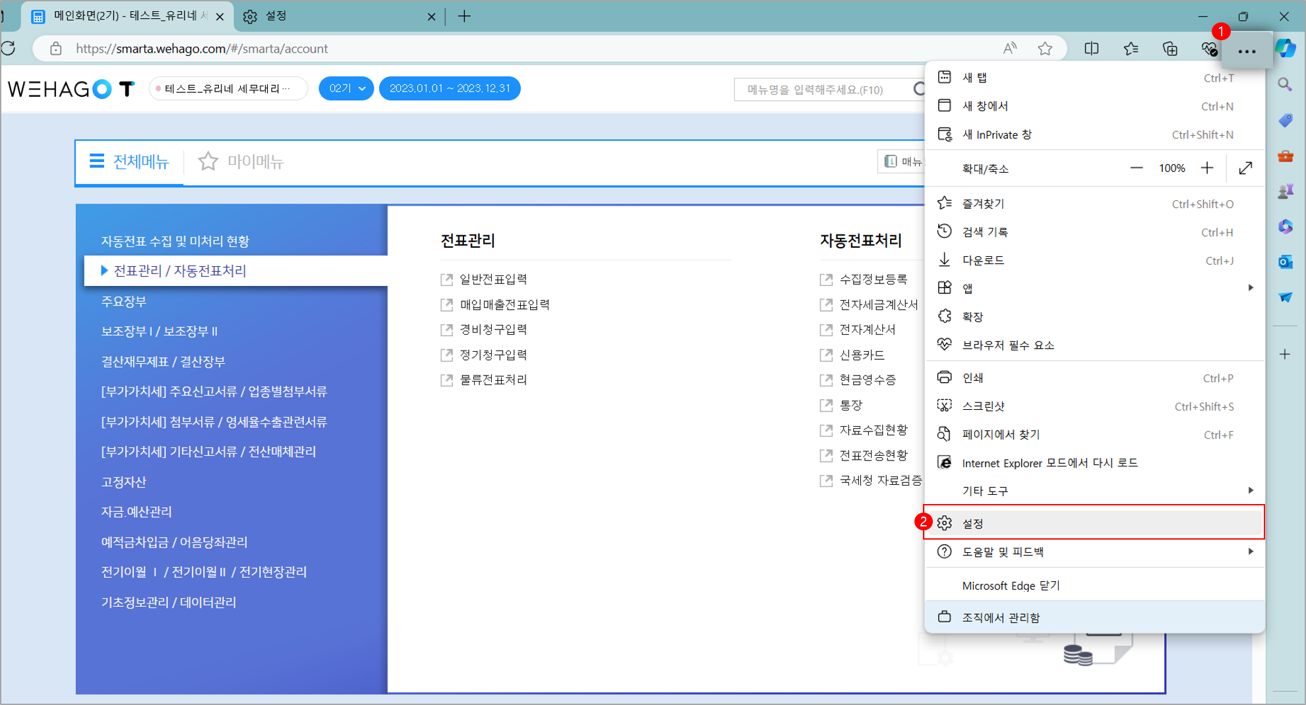
Task: Click the 2023.01.01 ~ 2023.12.31 date range button
Action: tap(450, 88)
